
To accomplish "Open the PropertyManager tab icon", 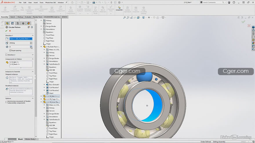I will click(x=12, y=23).
